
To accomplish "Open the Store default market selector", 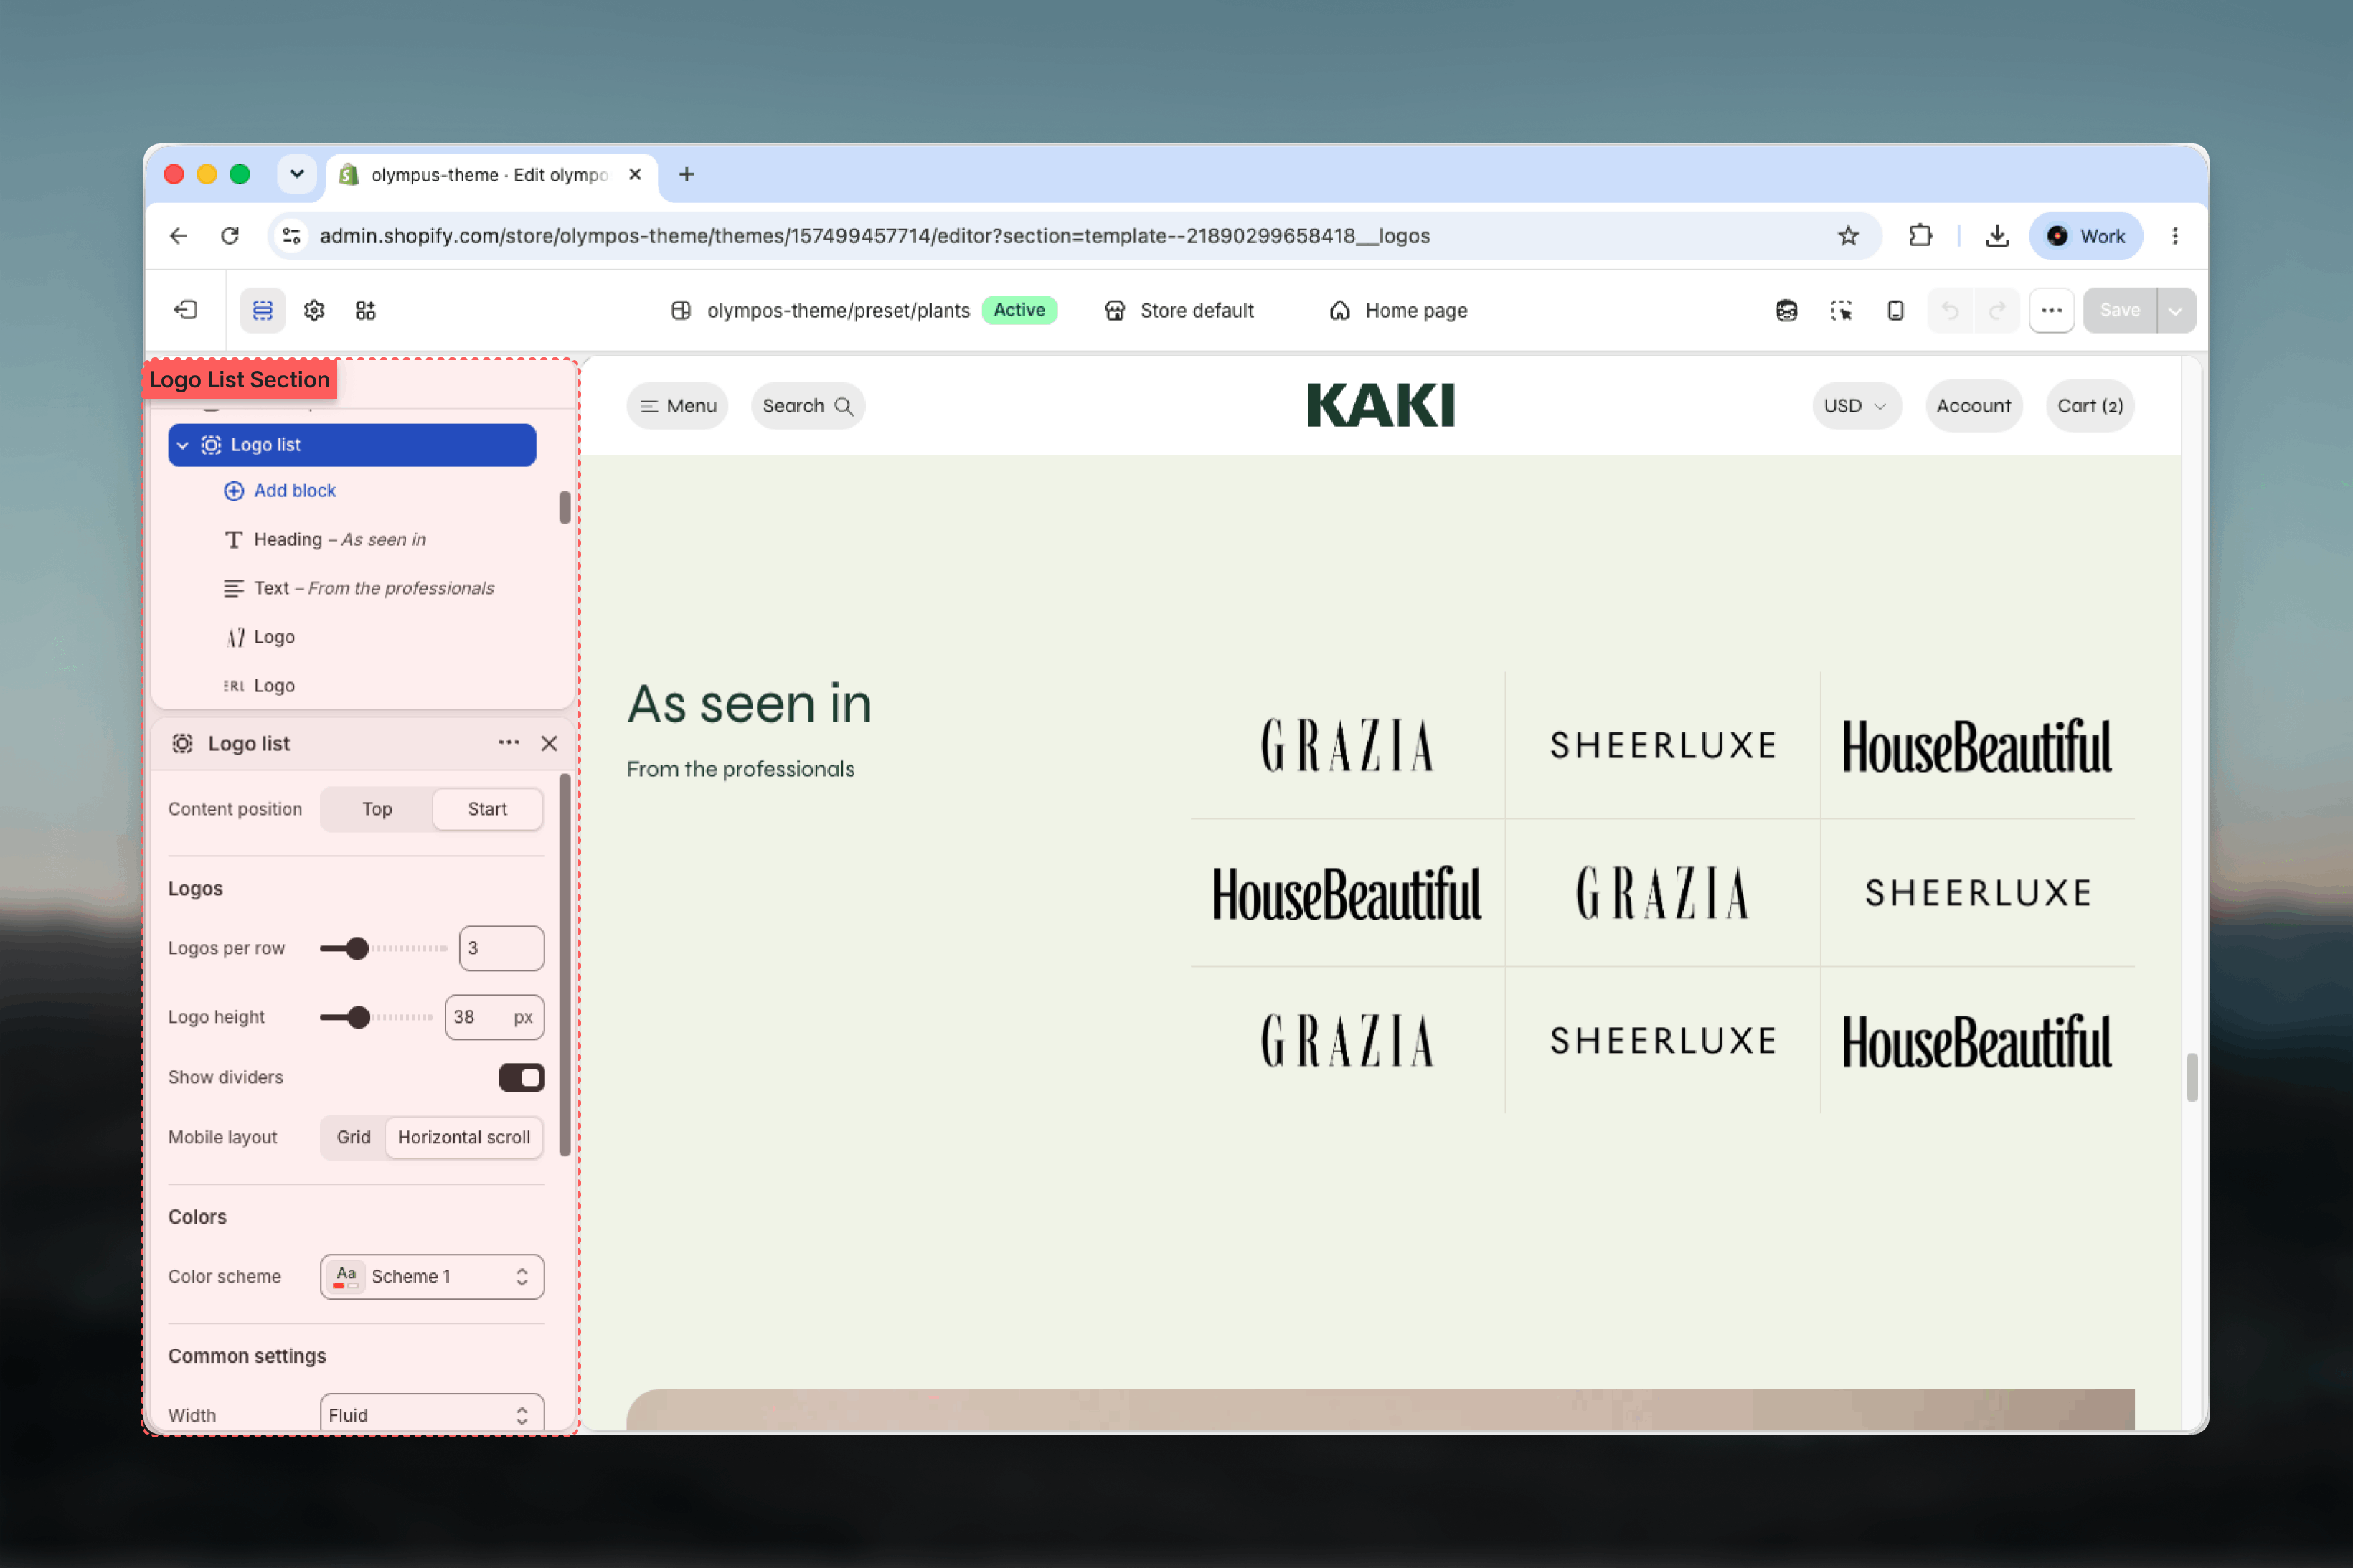I will 1179,310.
